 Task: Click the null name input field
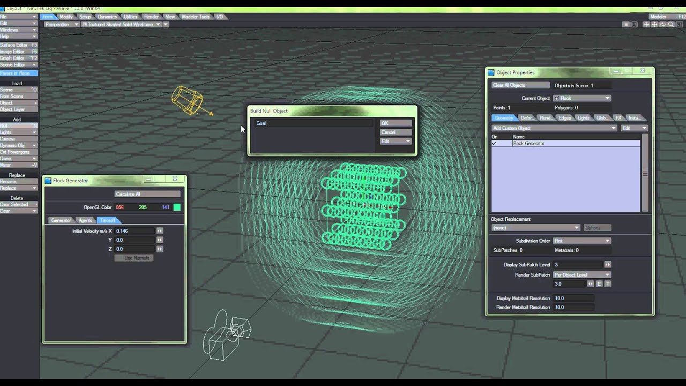pyautogui.click(x=314, y=123)
